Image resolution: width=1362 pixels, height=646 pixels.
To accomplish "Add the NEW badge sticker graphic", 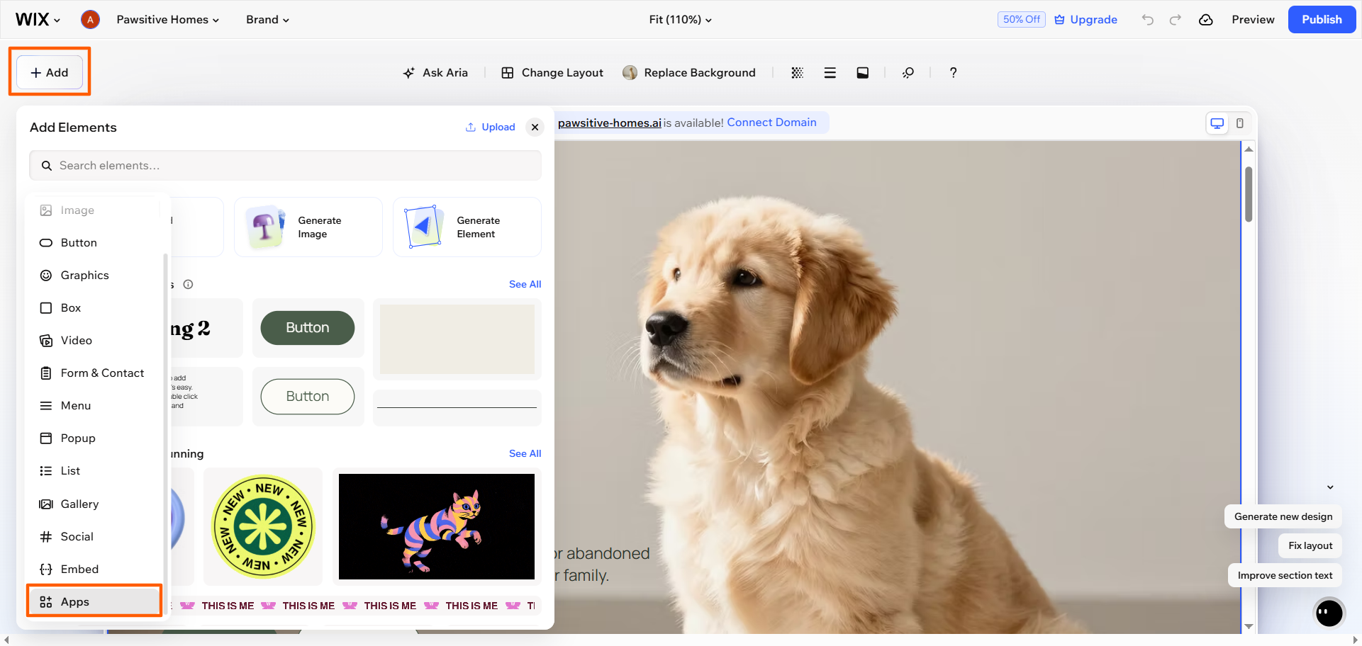I will pos(263,526).
